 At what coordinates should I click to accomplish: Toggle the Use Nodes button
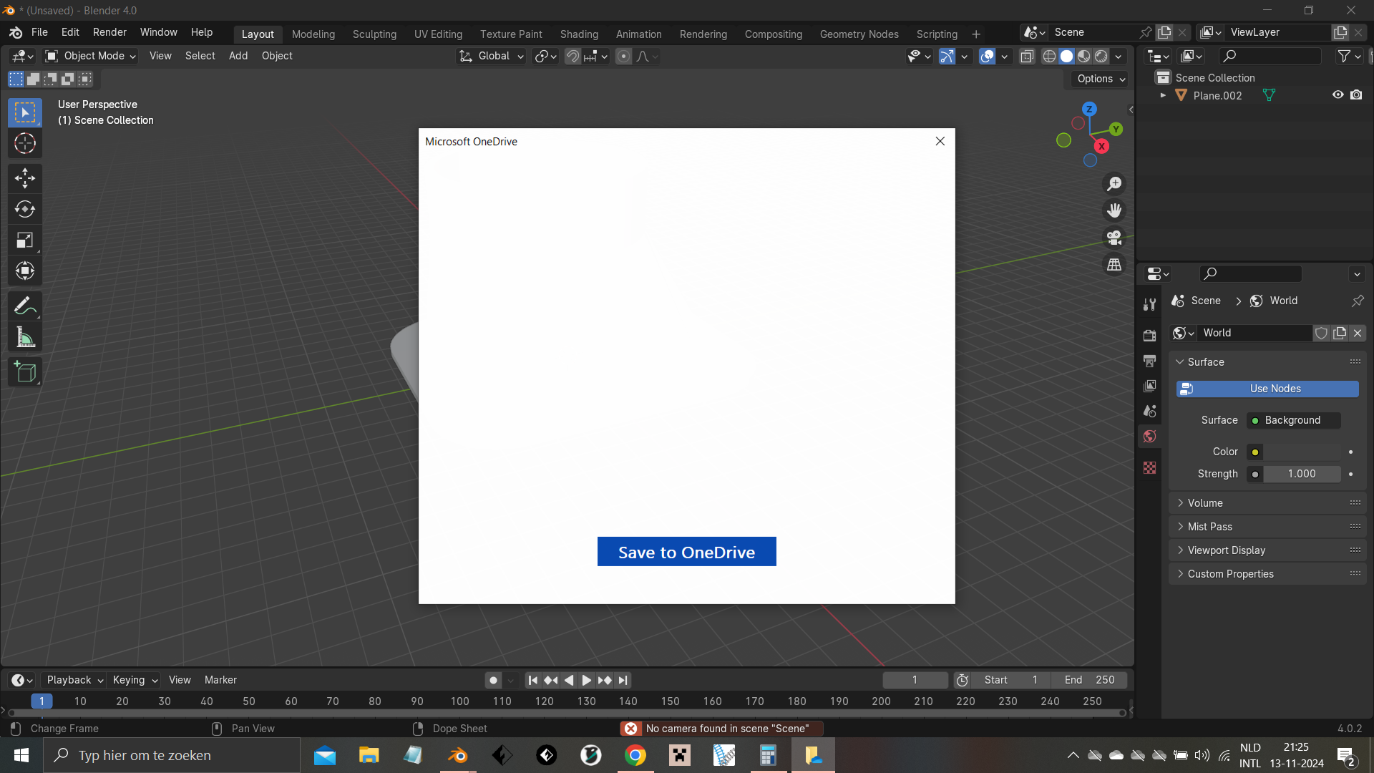coord(1267,389)
